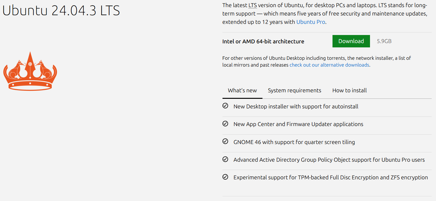
Task: Click the checkmark icon beside New Desktop installer
Action: click(225, 106)
